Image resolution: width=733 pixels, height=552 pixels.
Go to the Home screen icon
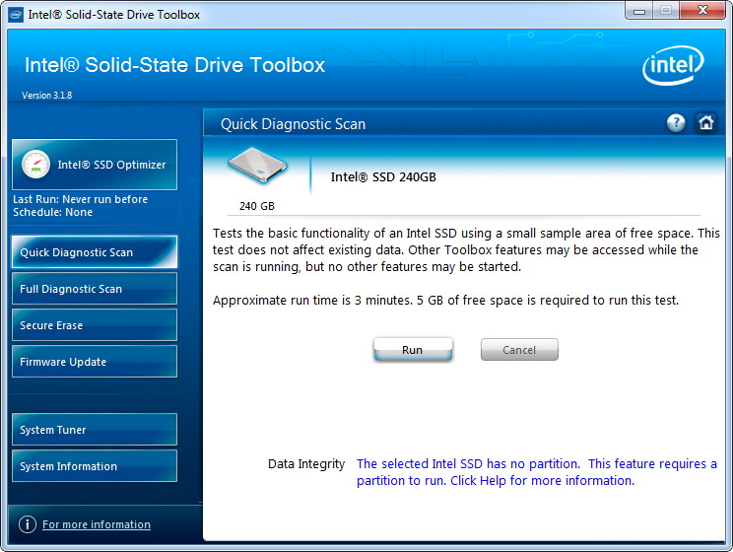click(x=705, y=123)
